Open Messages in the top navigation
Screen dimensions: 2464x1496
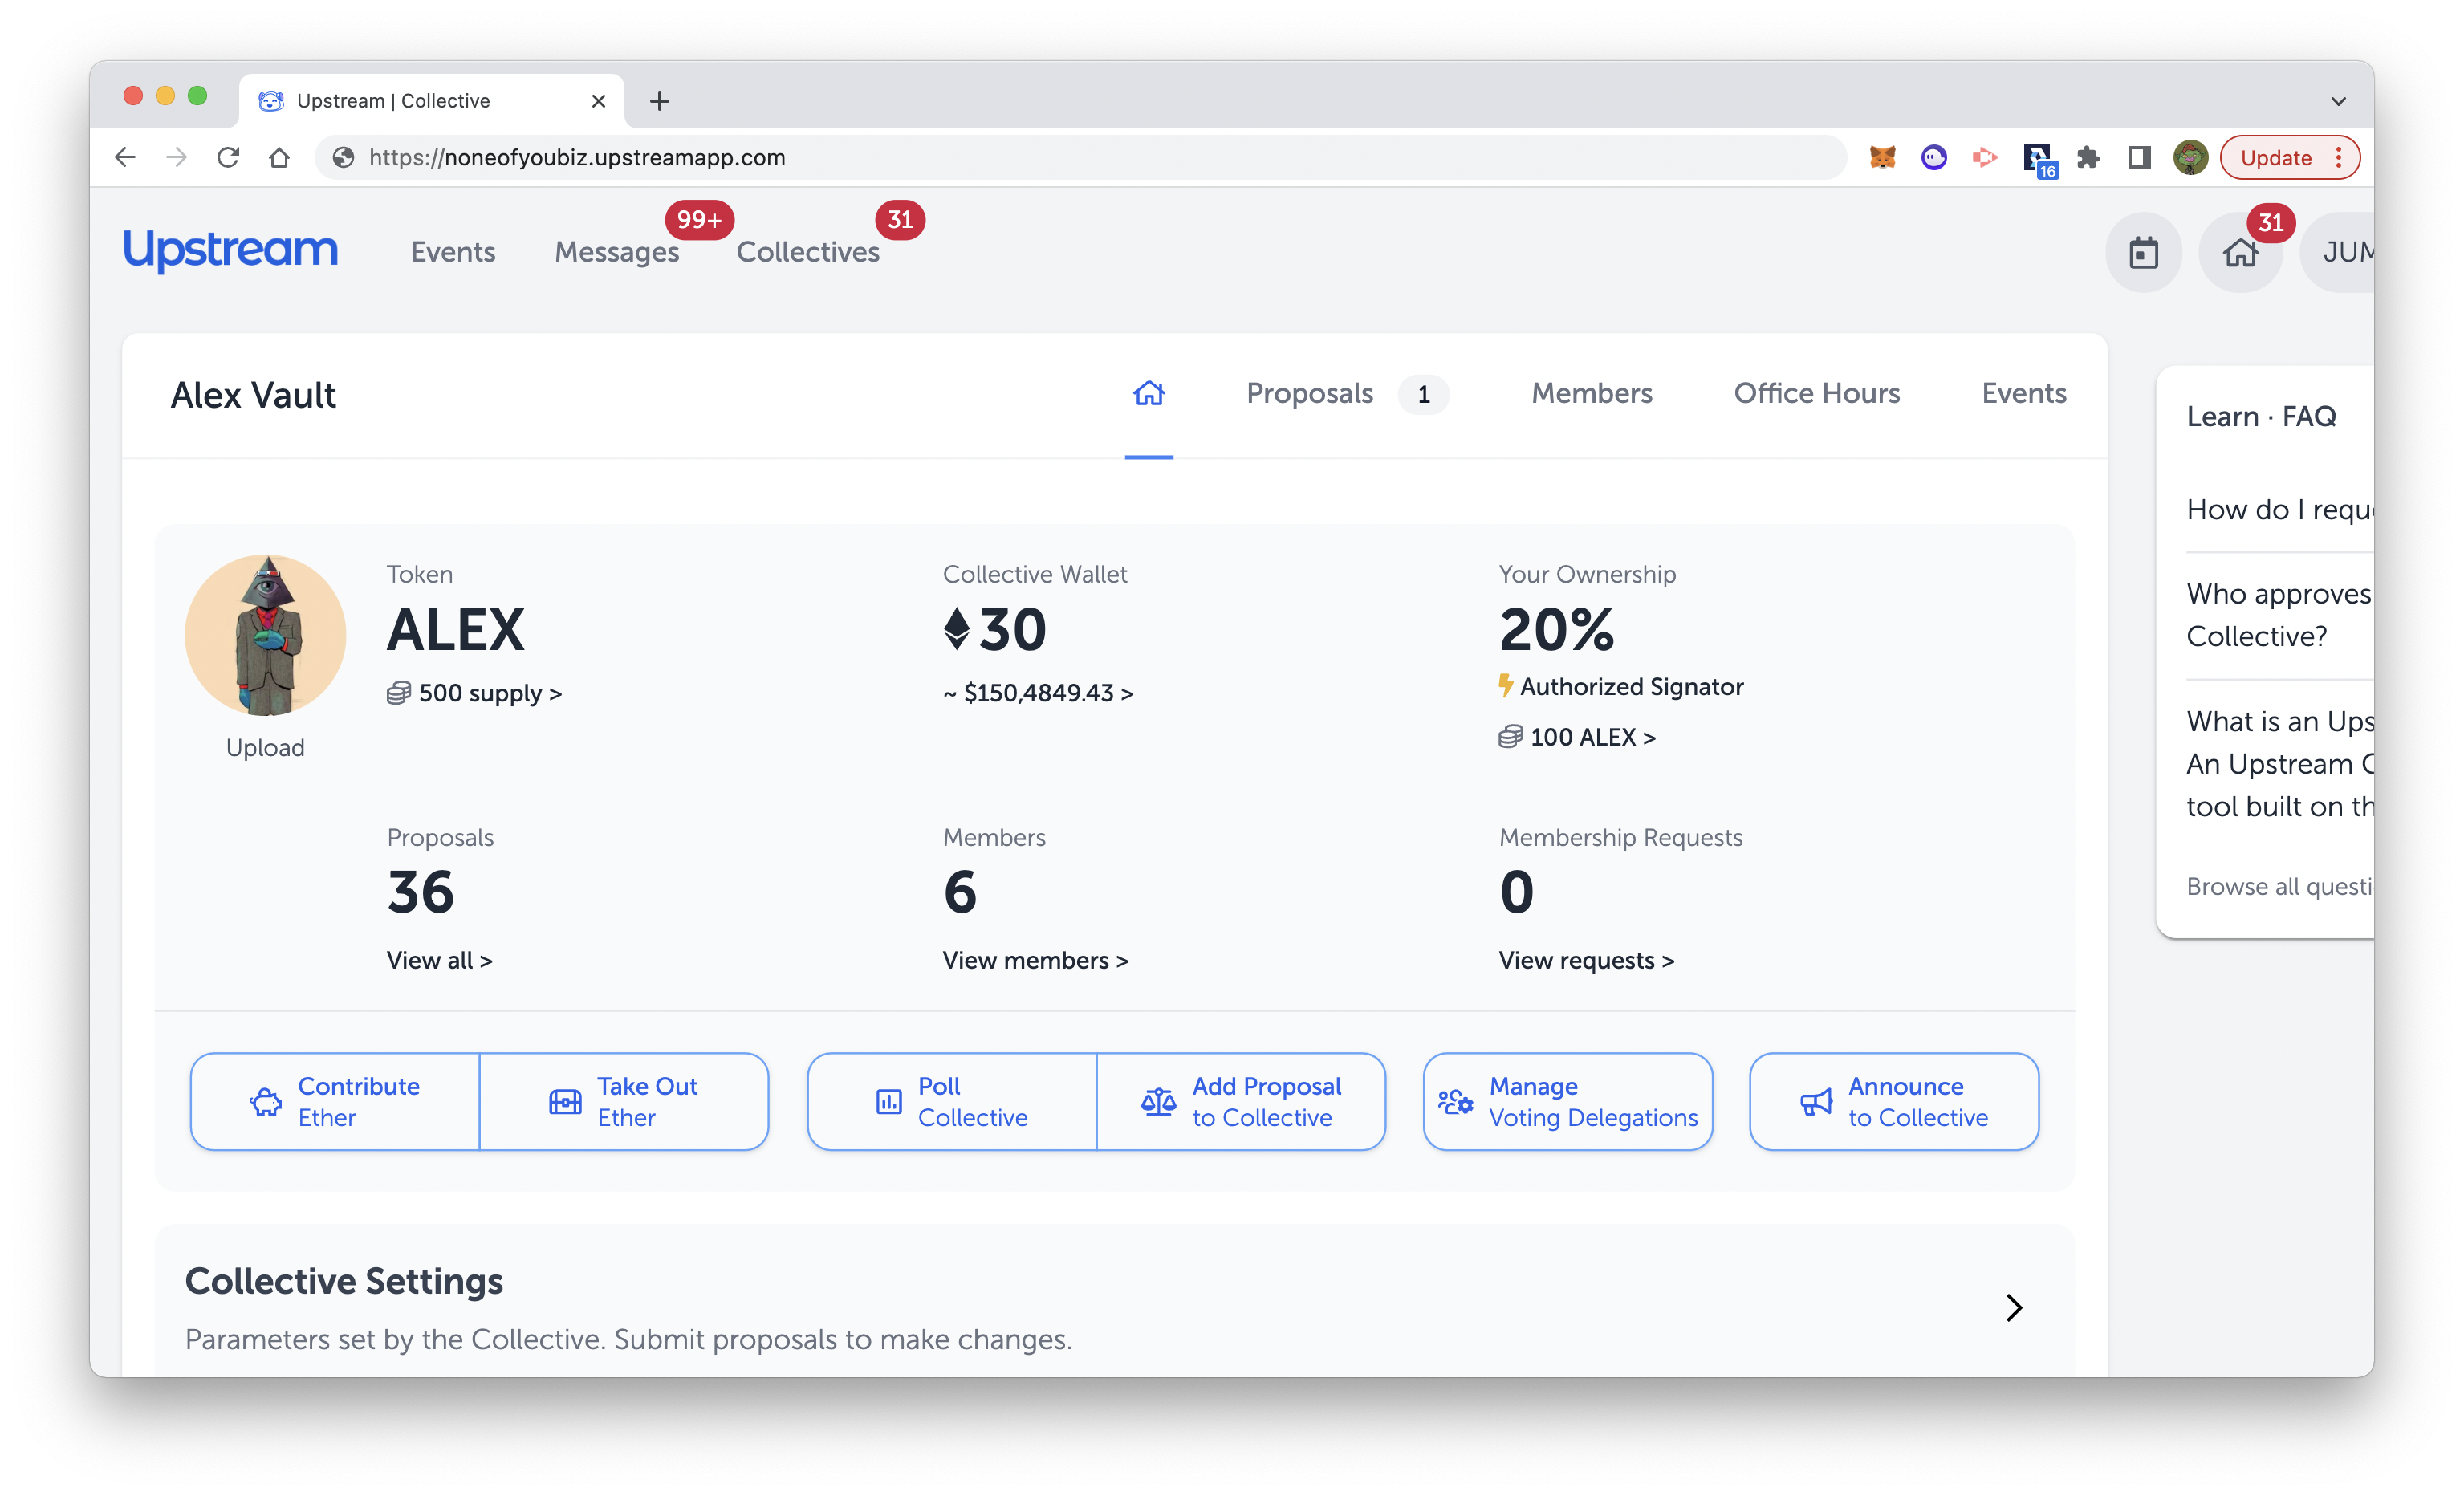(x=616, y=252)
